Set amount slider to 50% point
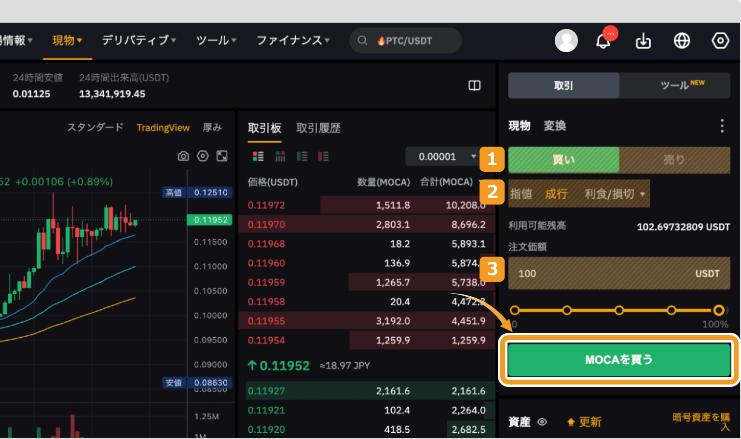The height and width of the screenshot is (439, 741). (619, 310)
